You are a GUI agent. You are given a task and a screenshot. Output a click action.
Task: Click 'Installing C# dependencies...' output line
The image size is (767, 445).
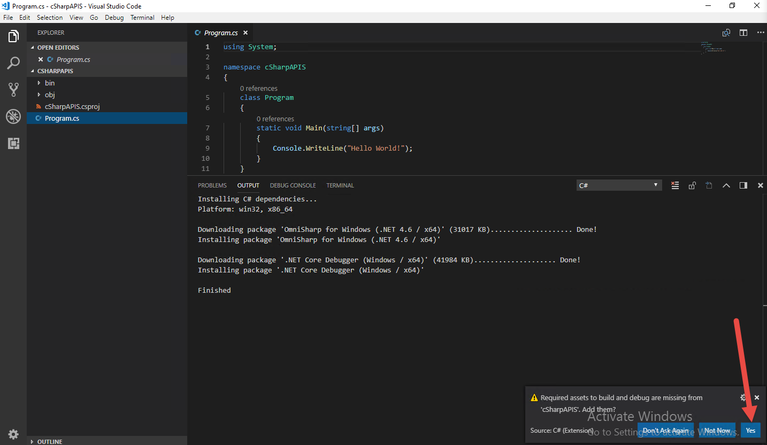pos(257,199)
